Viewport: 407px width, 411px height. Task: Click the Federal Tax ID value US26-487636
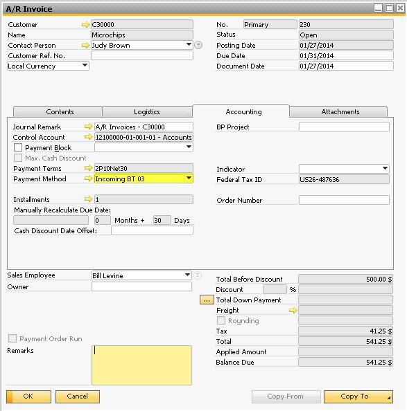click(344, 179)
